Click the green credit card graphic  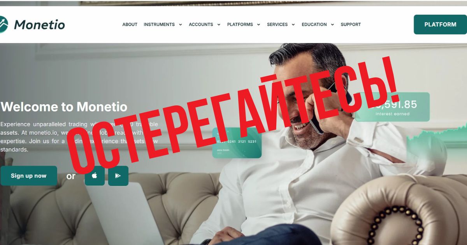pos(237,143)
